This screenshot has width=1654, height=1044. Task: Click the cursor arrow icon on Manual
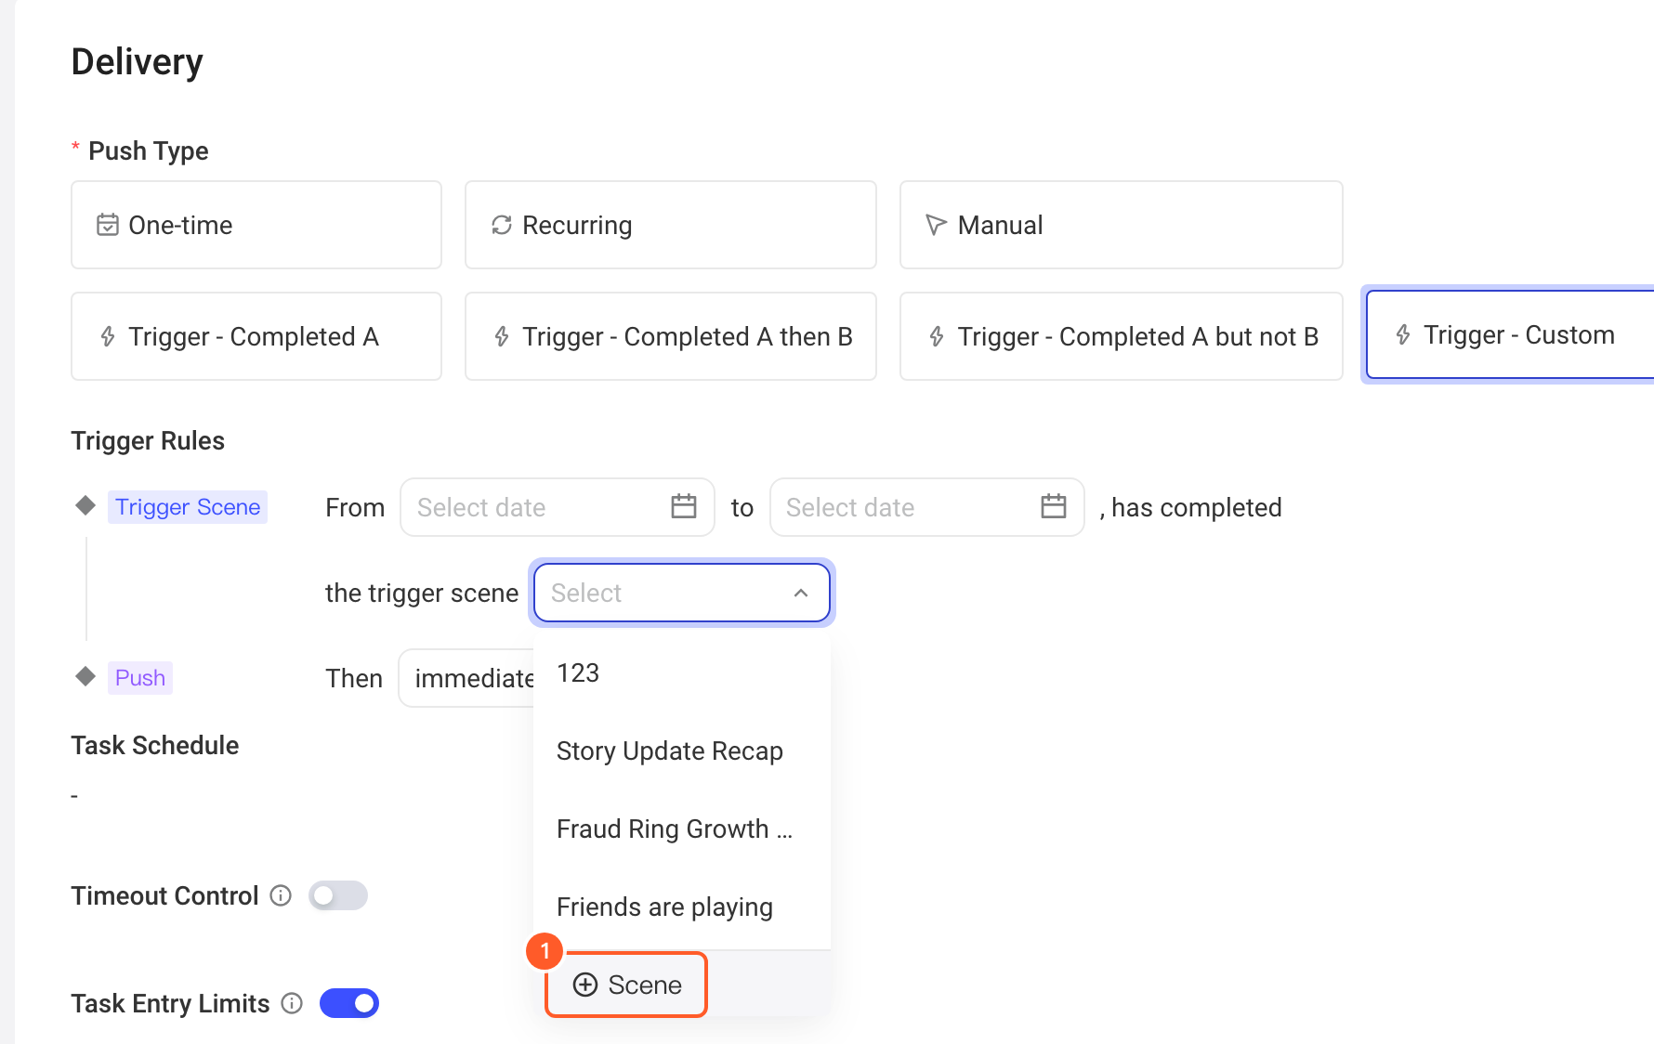(x=936, y=225)
